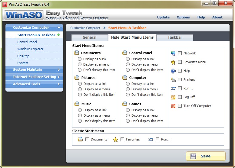Switch to the General tab

pyautogui.click(x=89, y=37)
